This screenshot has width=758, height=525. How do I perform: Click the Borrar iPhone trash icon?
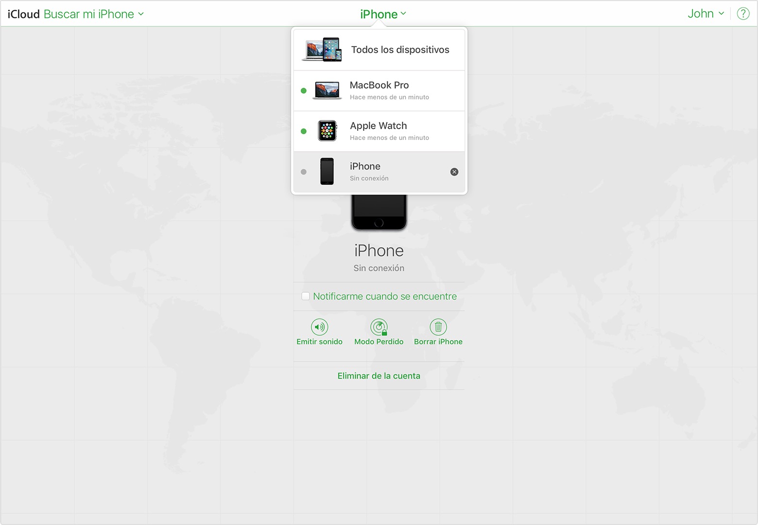(x=438, y=327)
